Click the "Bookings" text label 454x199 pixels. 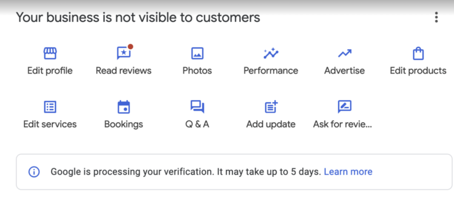coord(124,124)
